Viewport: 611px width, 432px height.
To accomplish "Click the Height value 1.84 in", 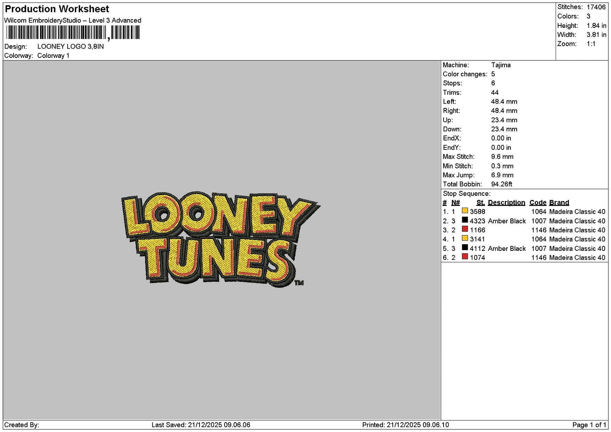I will pos(596,25).
